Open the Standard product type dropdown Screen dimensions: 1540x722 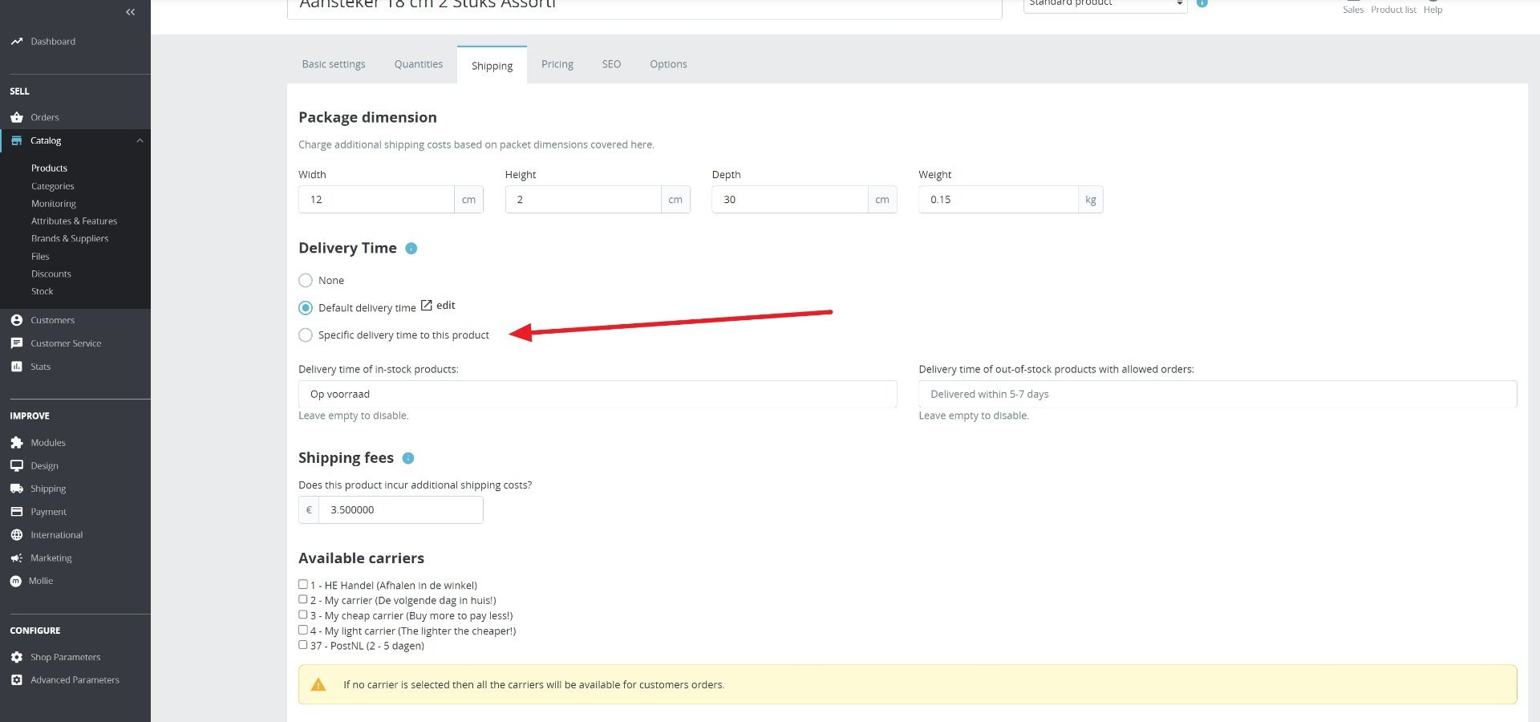pyautogui.click(x=1105, y=4)
